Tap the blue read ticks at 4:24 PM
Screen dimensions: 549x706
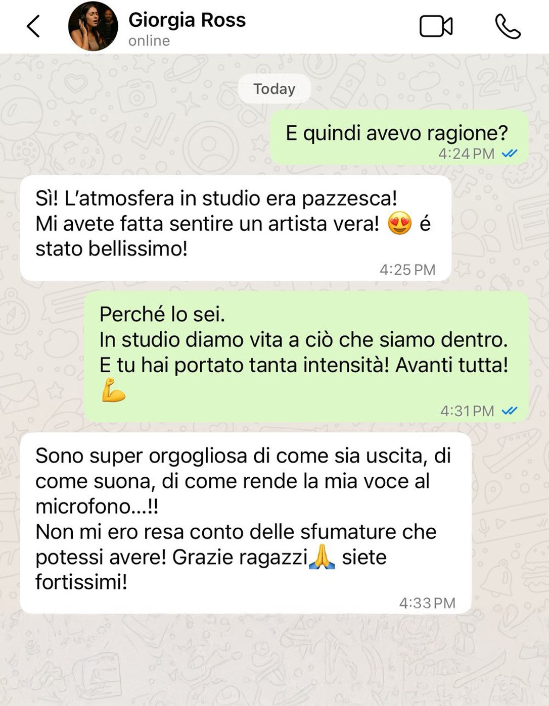(510, 153)
